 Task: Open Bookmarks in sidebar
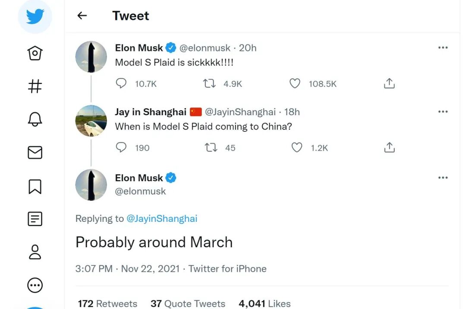pos(35,186)
